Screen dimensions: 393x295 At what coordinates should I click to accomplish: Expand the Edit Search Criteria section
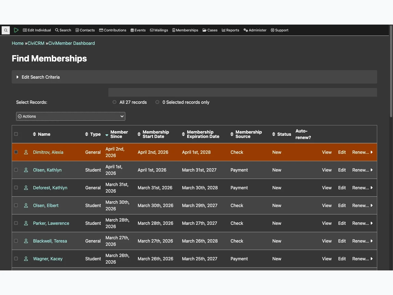tap(194, 77)
